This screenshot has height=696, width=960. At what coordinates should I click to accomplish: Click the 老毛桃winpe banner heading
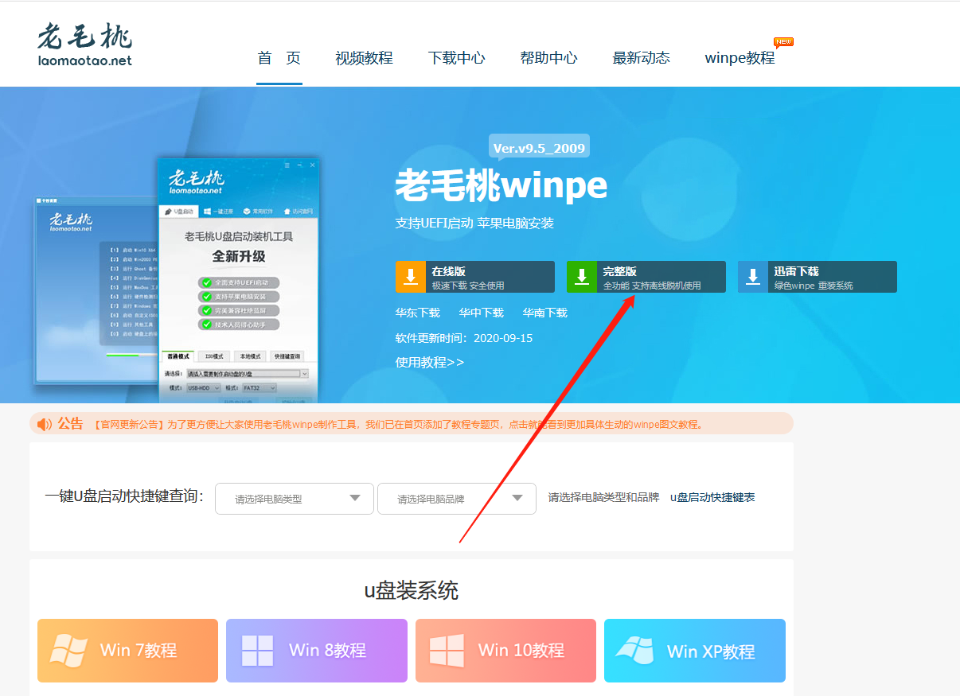(501, 187)
